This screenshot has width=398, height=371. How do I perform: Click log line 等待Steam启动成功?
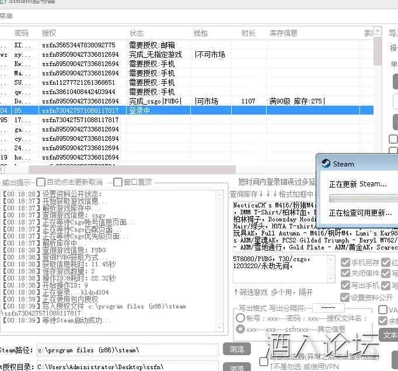(x=57, y=320)
